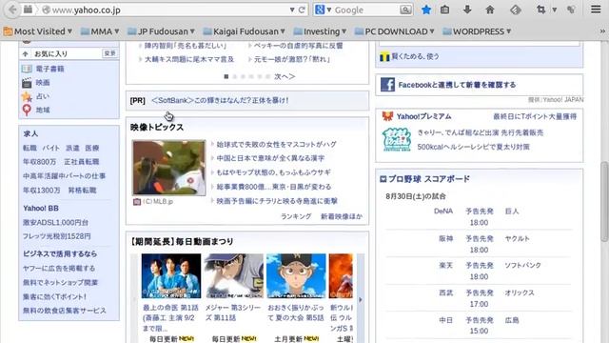The height and width of the screenshot is (343, 609).
Task: Open the ランキング link in 映像トピックス
Action: coord(296,216)
